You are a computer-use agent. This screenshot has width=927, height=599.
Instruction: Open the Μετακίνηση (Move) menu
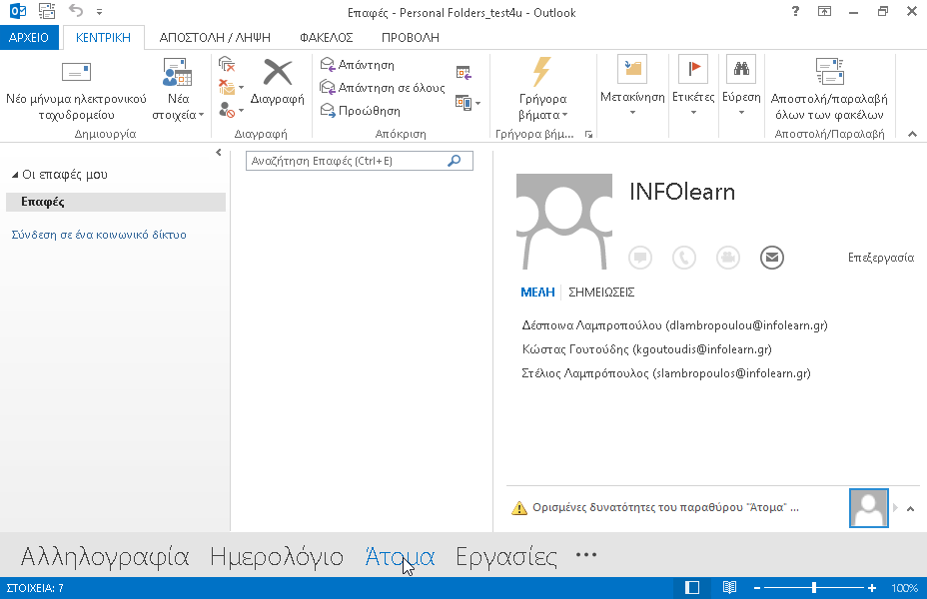click(x=632, y=86)
